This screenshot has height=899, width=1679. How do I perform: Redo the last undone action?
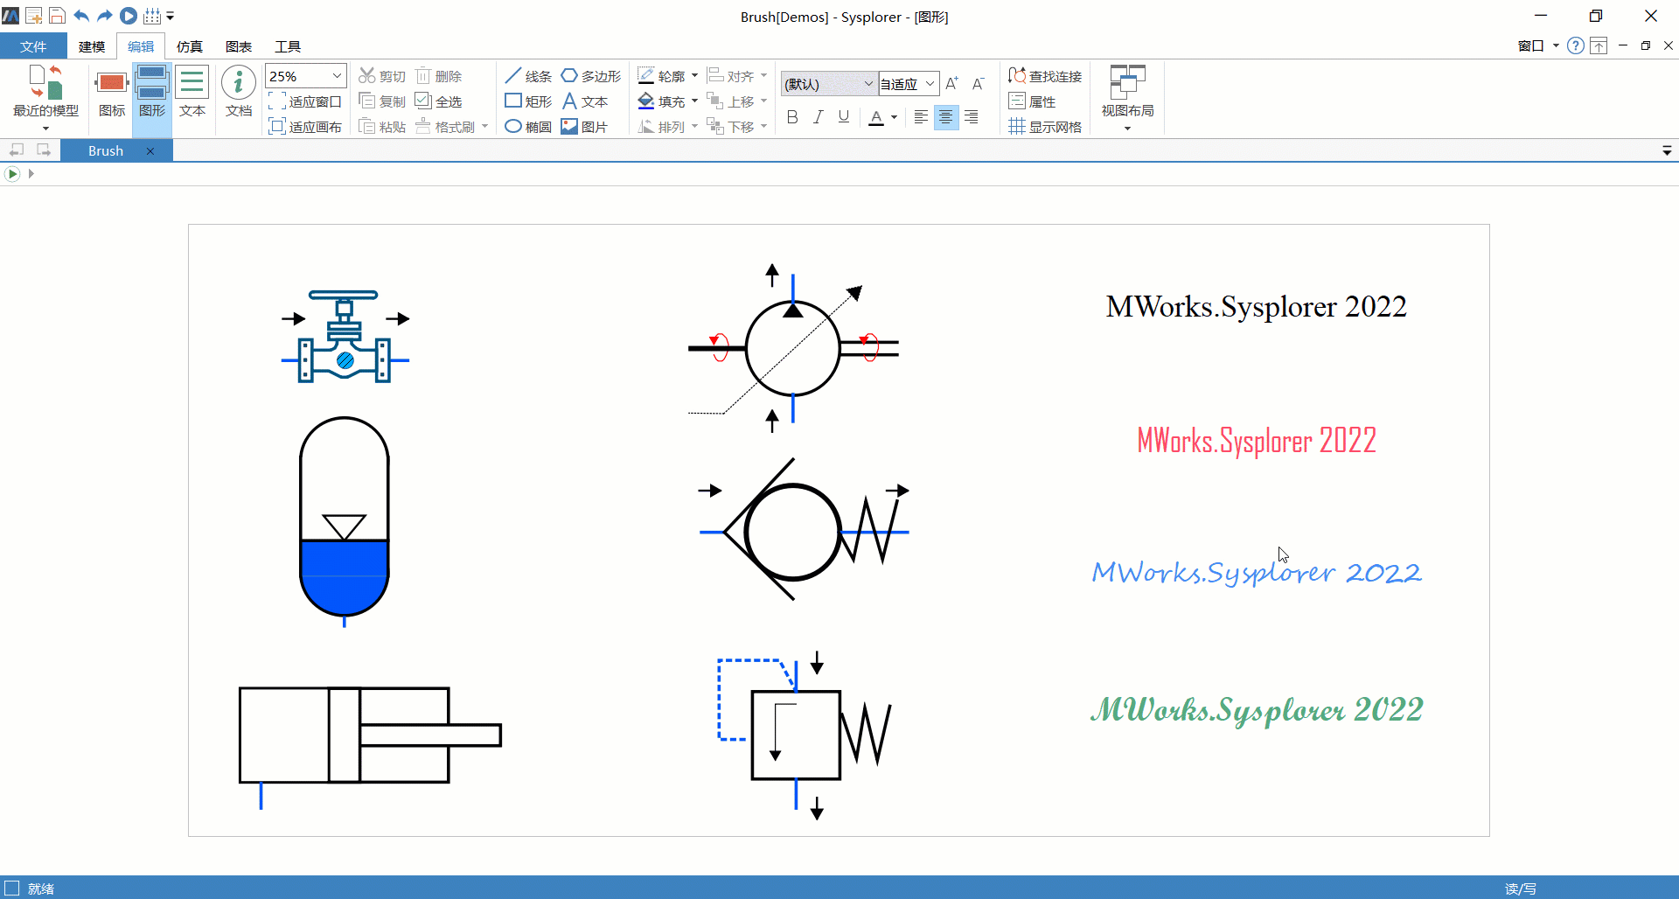[x=104, y=16]
